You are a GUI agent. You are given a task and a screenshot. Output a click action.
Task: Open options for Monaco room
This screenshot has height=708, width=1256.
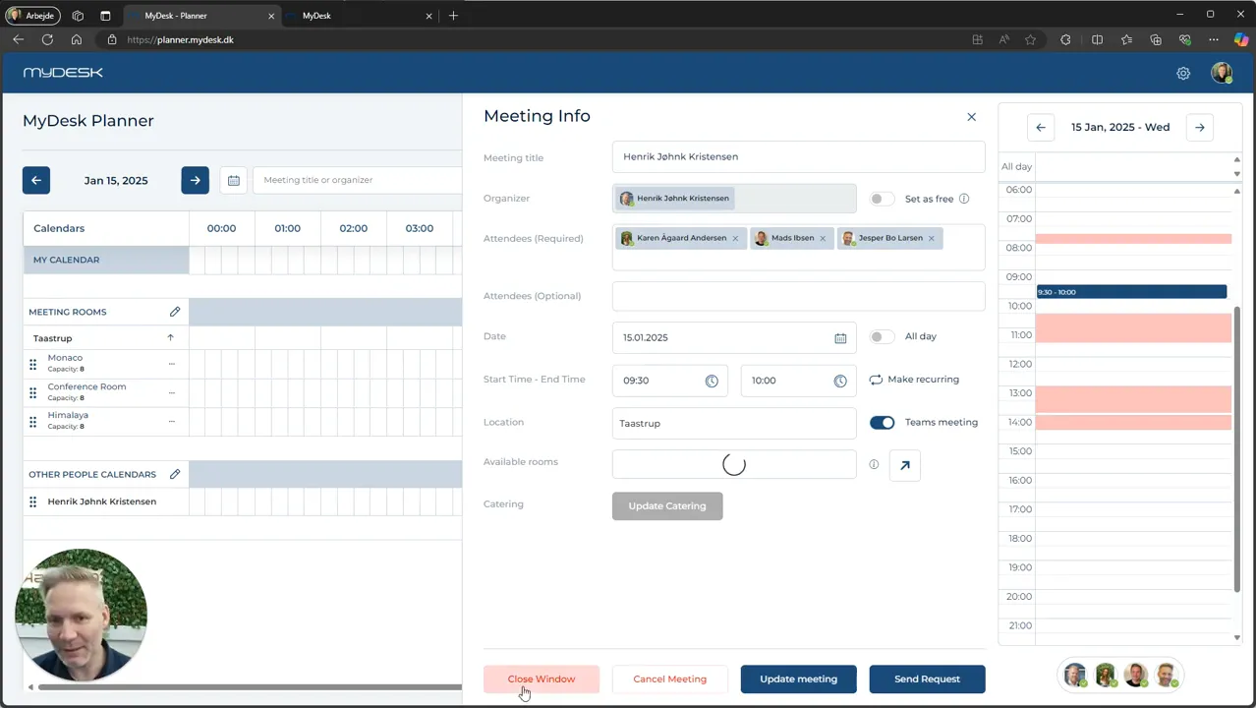[171, 364]
